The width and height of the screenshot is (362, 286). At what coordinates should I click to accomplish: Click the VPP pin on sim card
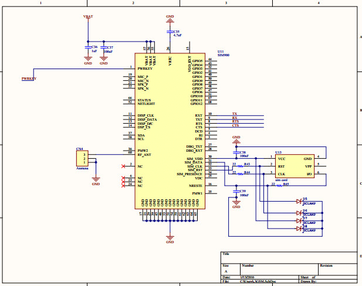pyautogui.click(x=308, y=166)
